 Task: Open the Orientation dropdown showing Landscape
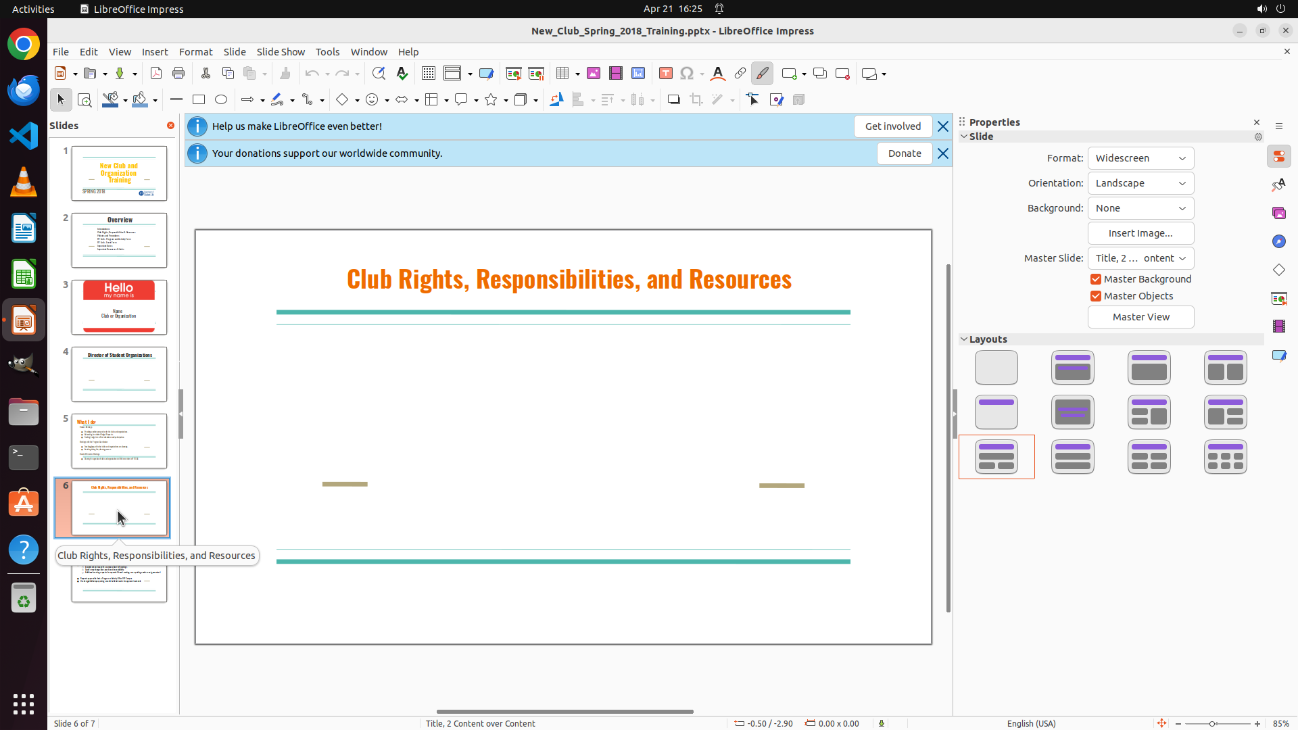[x=1140, y=183]
